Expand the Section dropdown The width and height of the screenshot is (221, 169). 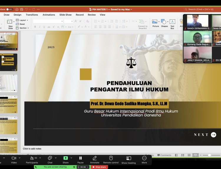point(24,28)
